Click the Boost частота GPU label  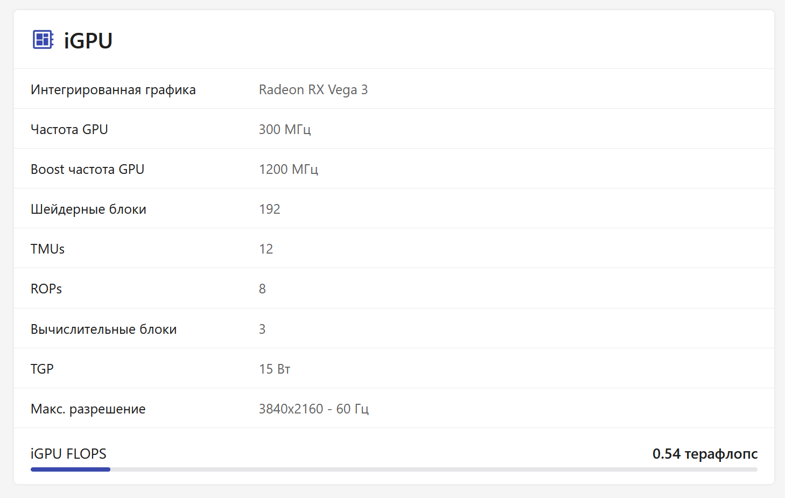(87, 169)
